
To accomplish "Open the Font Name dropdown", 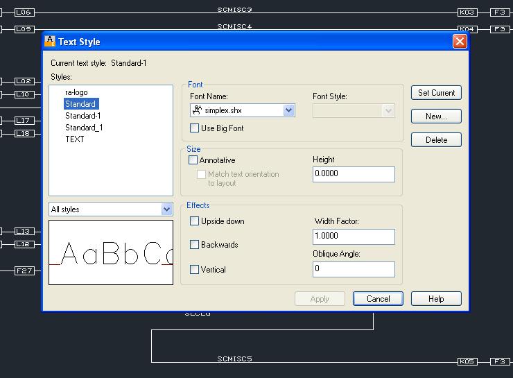I will 288,110.
